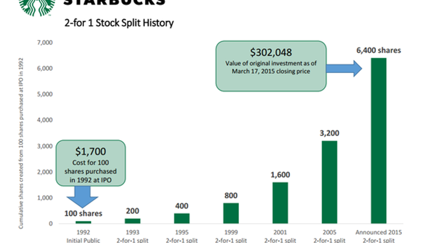The width and height of the screenshot is (430, 243).
Task: Click the '$1,700' cost text
Action: (x=91, y=151)
